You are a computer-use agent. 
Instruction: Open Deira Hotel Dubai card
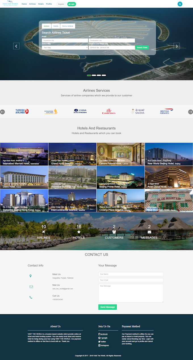tap(24, 177)
